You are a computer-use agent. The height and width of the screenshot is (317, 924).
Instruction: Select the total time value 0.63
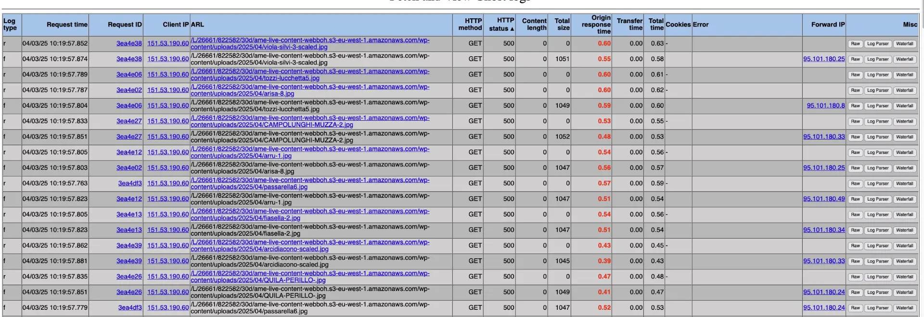(x=657, y=43)
